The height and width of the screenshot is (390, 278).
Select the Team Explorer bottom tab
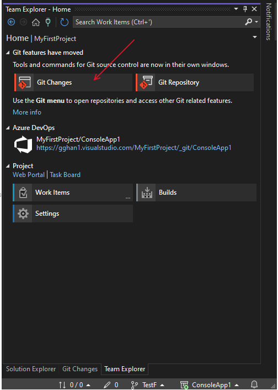pos(125,369)
